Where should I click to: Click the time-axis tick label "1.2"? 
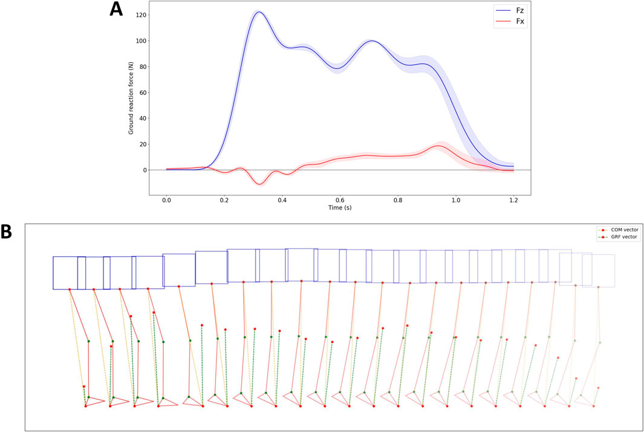click(x=513, y=201)
